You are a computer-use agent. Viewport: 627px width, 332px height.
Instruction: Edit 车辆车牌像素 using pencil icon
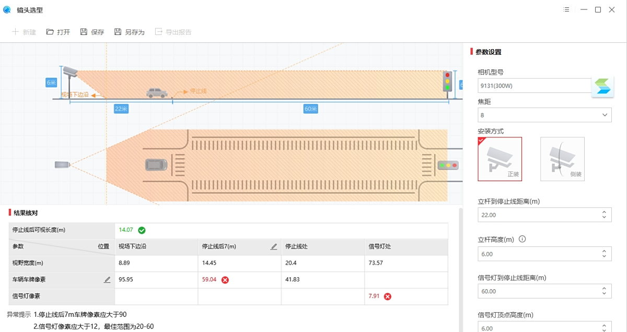pyautogui.click(x=107, y=280)
